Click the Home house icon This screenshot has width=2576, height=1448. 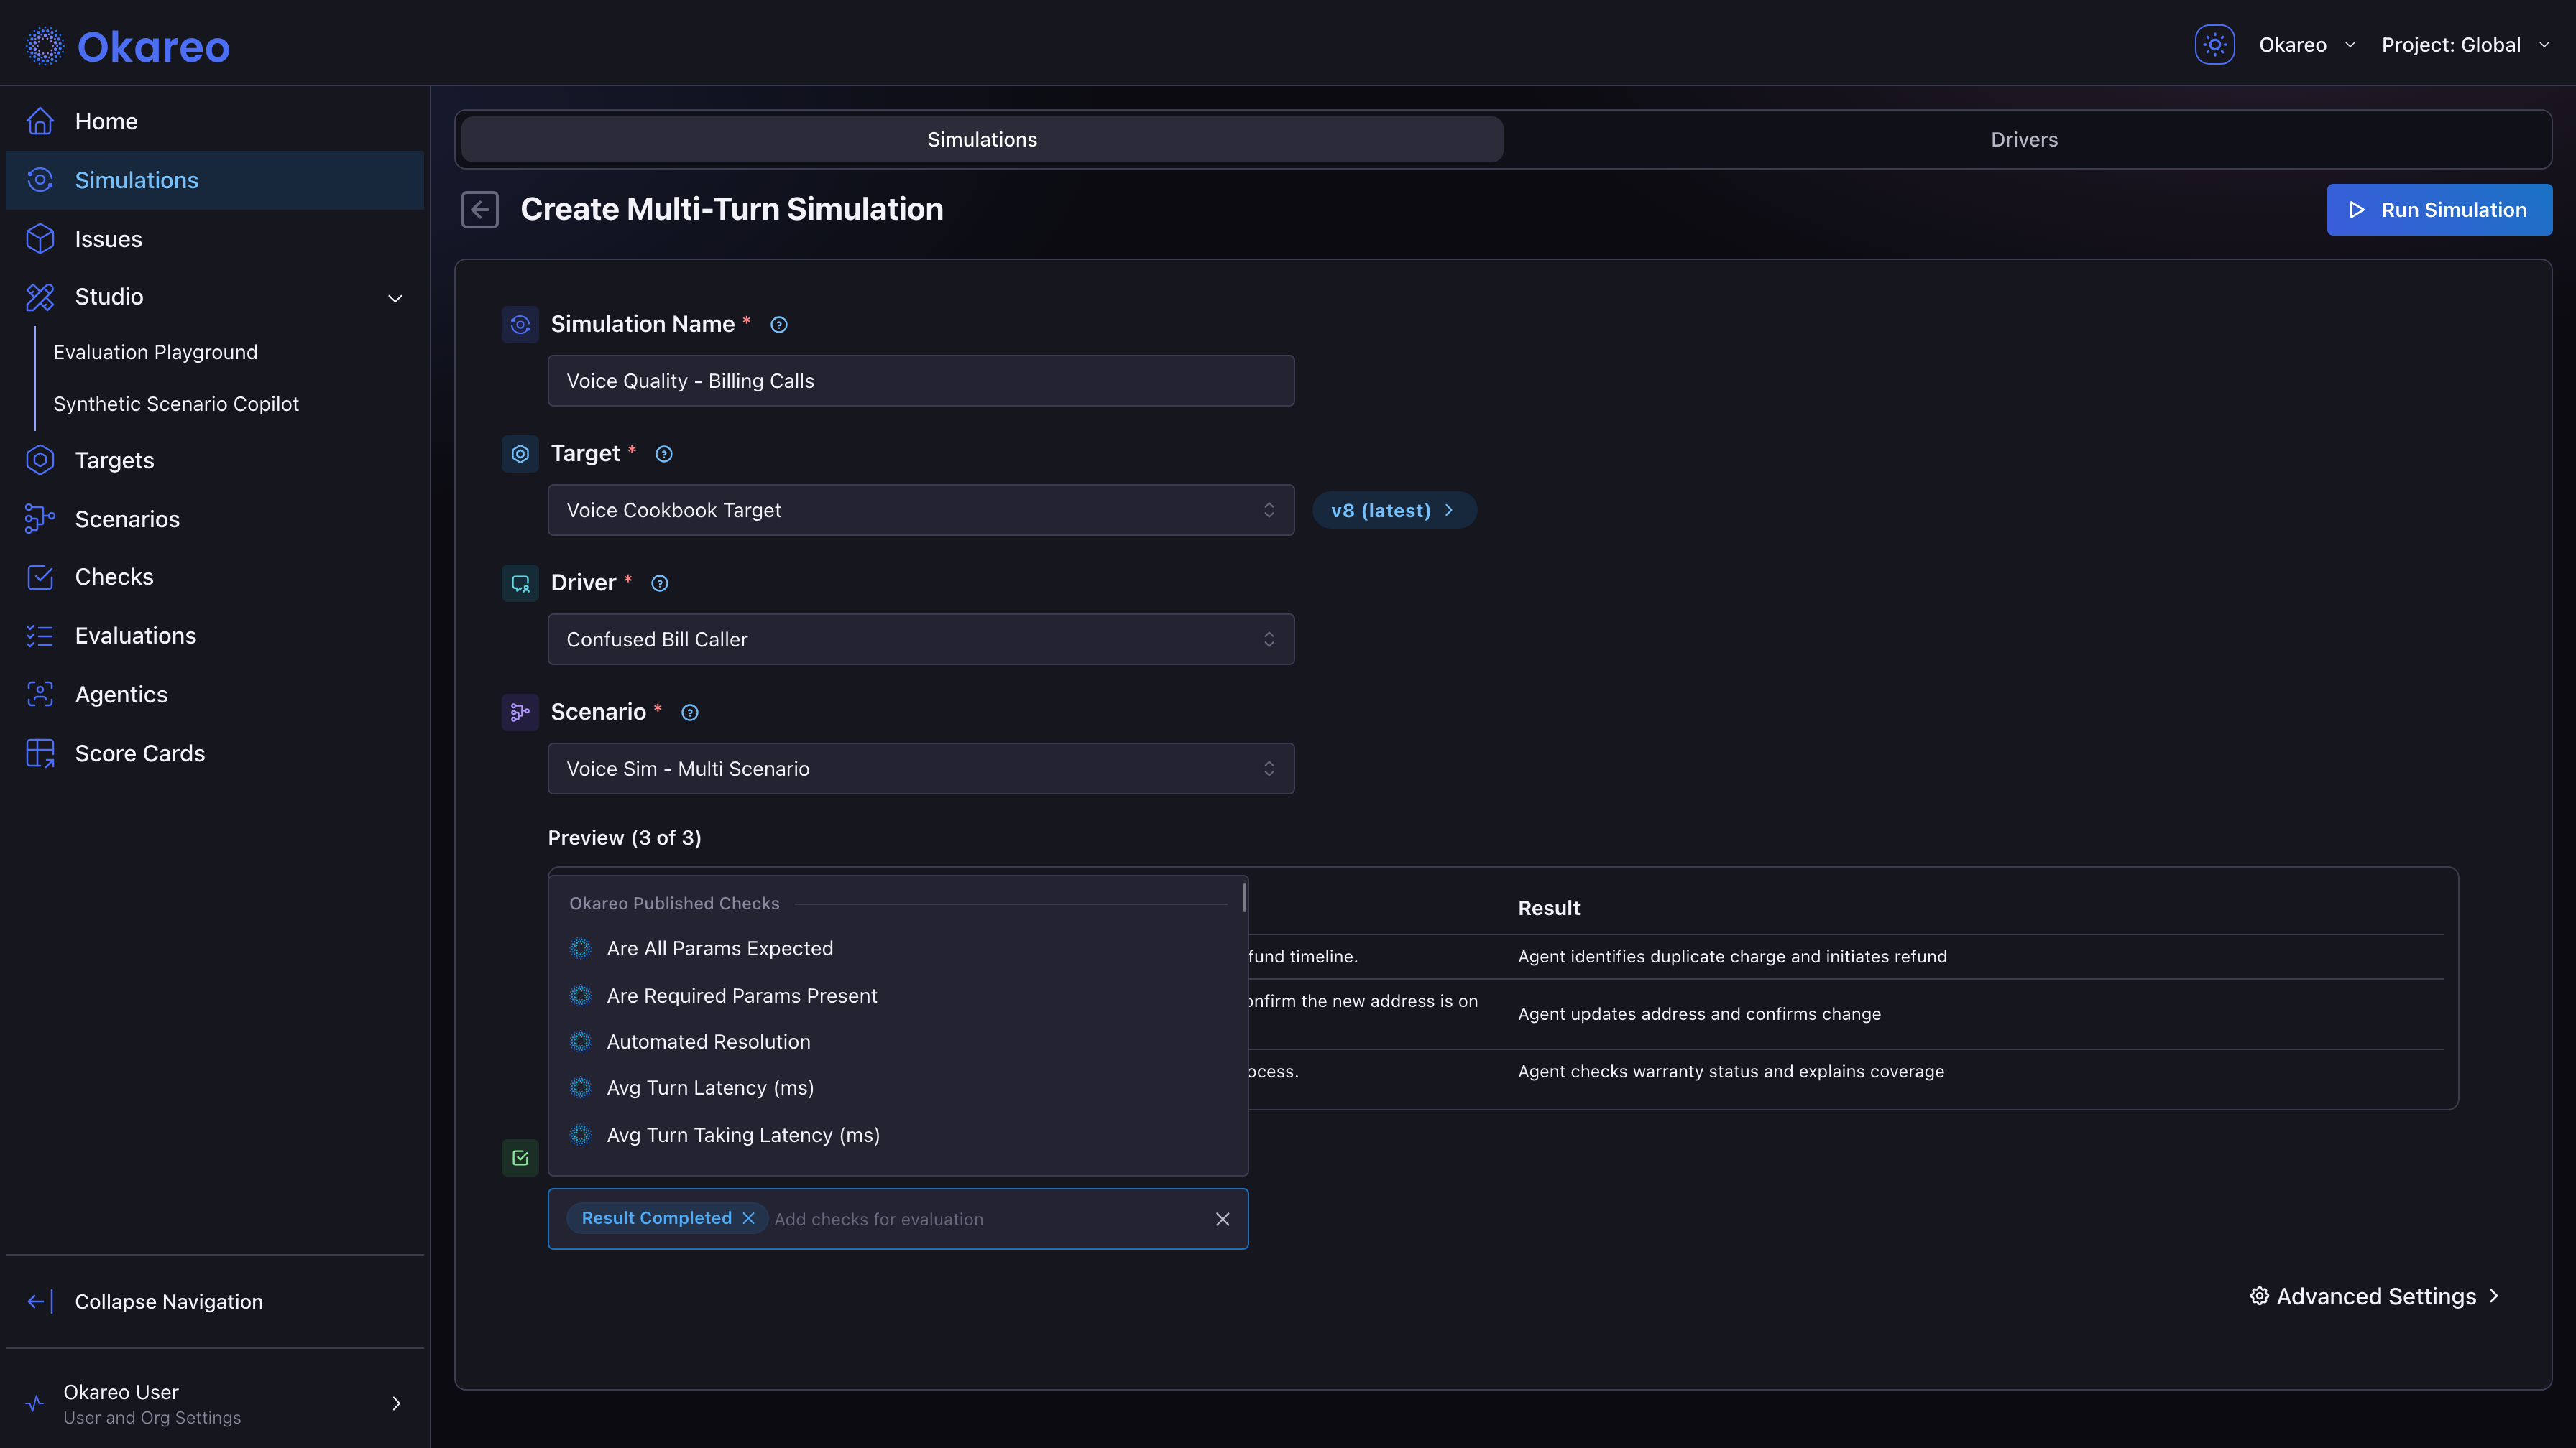40,121
